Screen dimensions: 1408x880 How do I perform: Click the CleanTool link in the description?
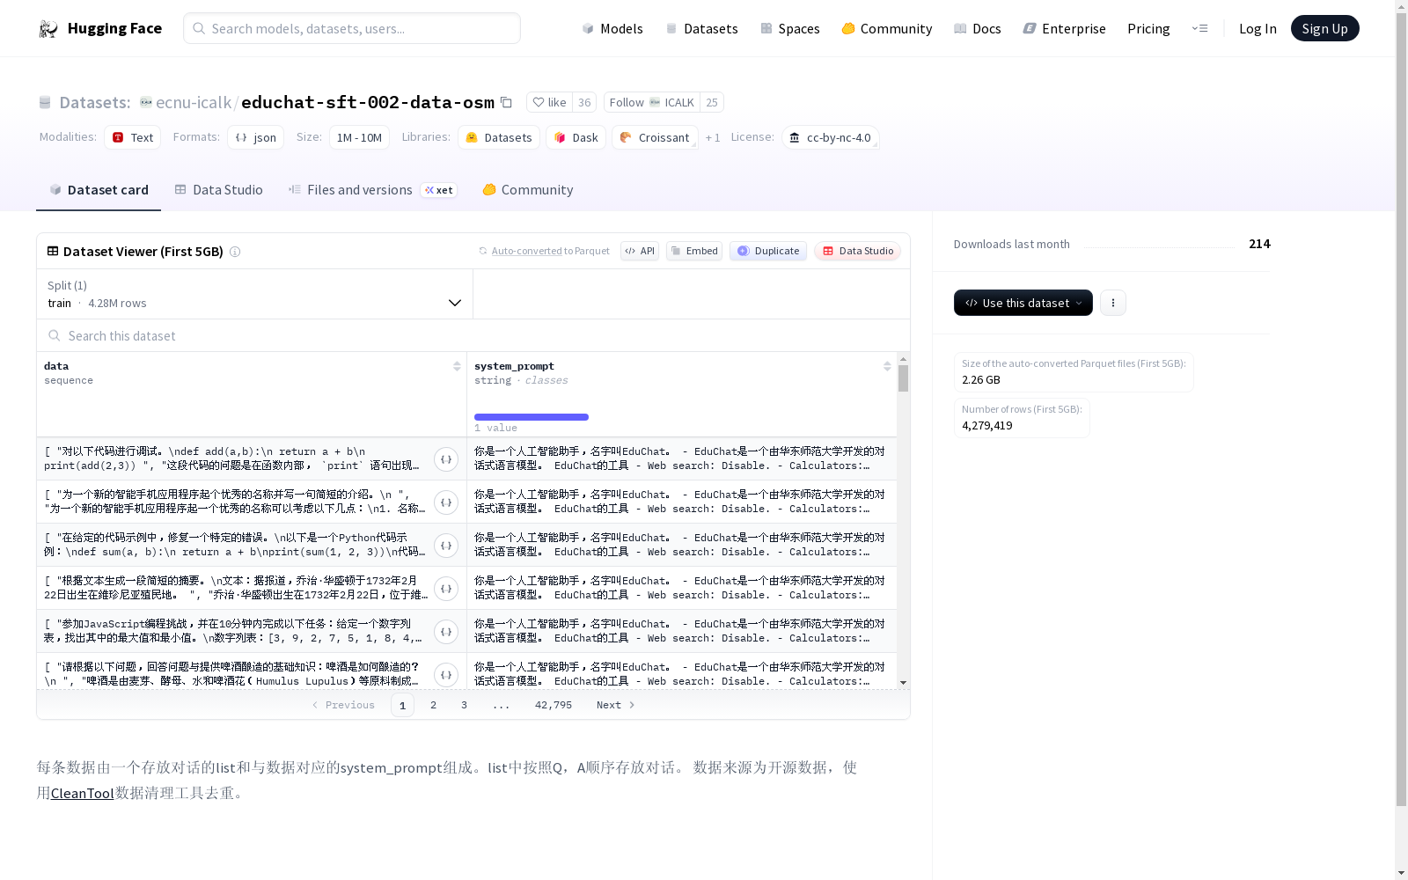[x=81, y=792]
